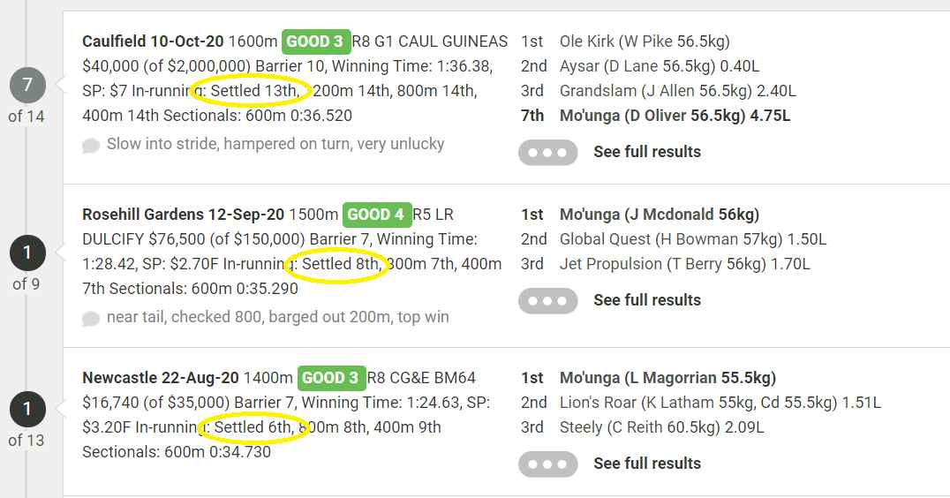Open 'See full results' for Rosehill Gardens race
This screenshot has height=498, width=950.
click(647, 300)
